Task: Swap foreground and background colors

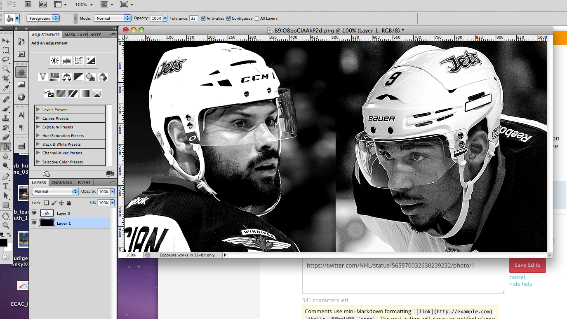Action: tap(9, 235)
